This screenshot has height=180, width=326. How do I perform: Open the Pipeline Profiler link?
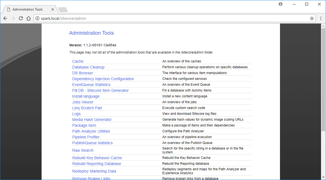86,137
